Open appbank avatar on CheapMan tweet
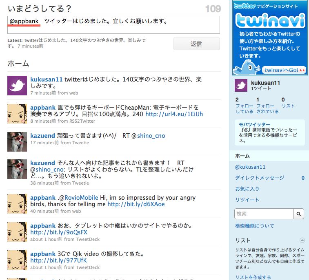Image resolution: width=309 pixels, height=280 pixels. [x=17, y=114]
